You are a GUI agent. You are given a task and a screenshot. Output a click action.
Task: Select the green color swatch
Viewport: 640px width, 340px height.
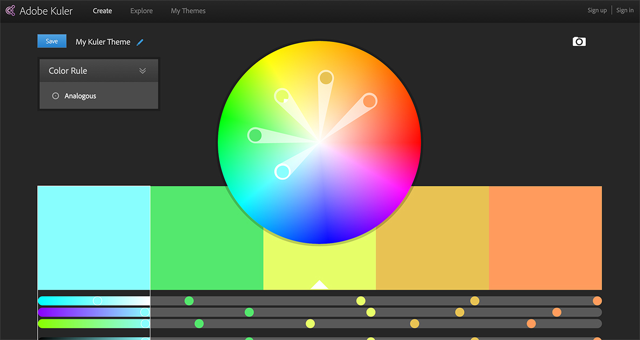pyautogui.click(x=207, y=238)
